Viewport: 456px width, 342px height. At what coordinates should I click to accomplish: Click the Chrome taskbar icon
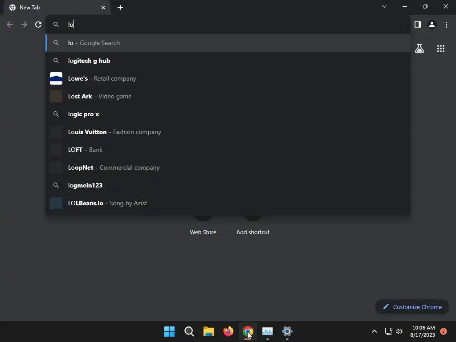tap(248, 331)
